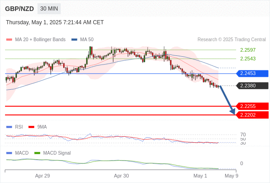The height and width of the screenshot is (183, 270).
Task: Click the 9MA legend label
Action: (42, 127)
